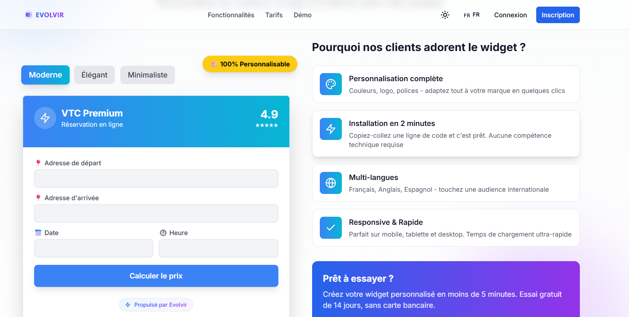This screenshot has height=317, width=629.
Task: Switch to the Élégant style tab
Action: click(x=94, y=75)
